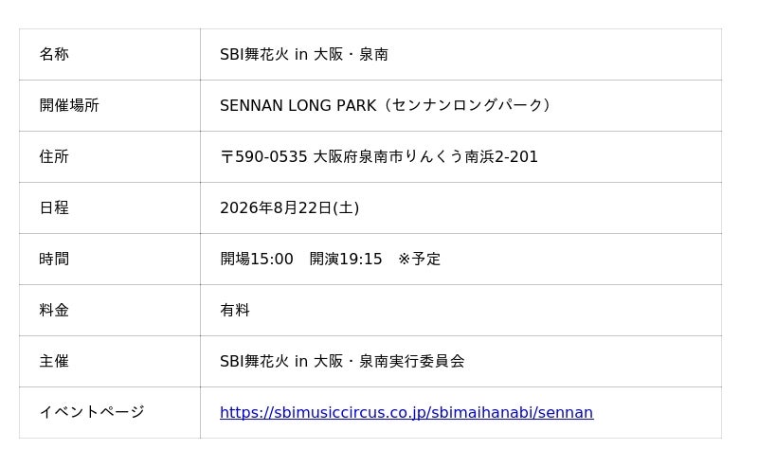Click the 住所 label cell
Image resolution: width=758 pixels, height=467 pixels.
(x=54, y=157)
